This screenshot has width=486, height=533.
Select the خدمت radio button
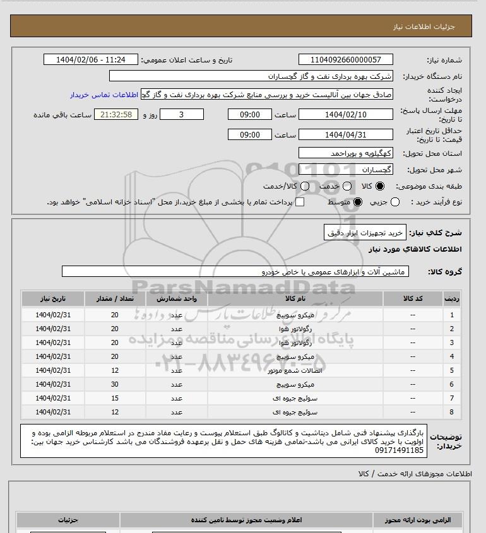click(x=347, y=186)
